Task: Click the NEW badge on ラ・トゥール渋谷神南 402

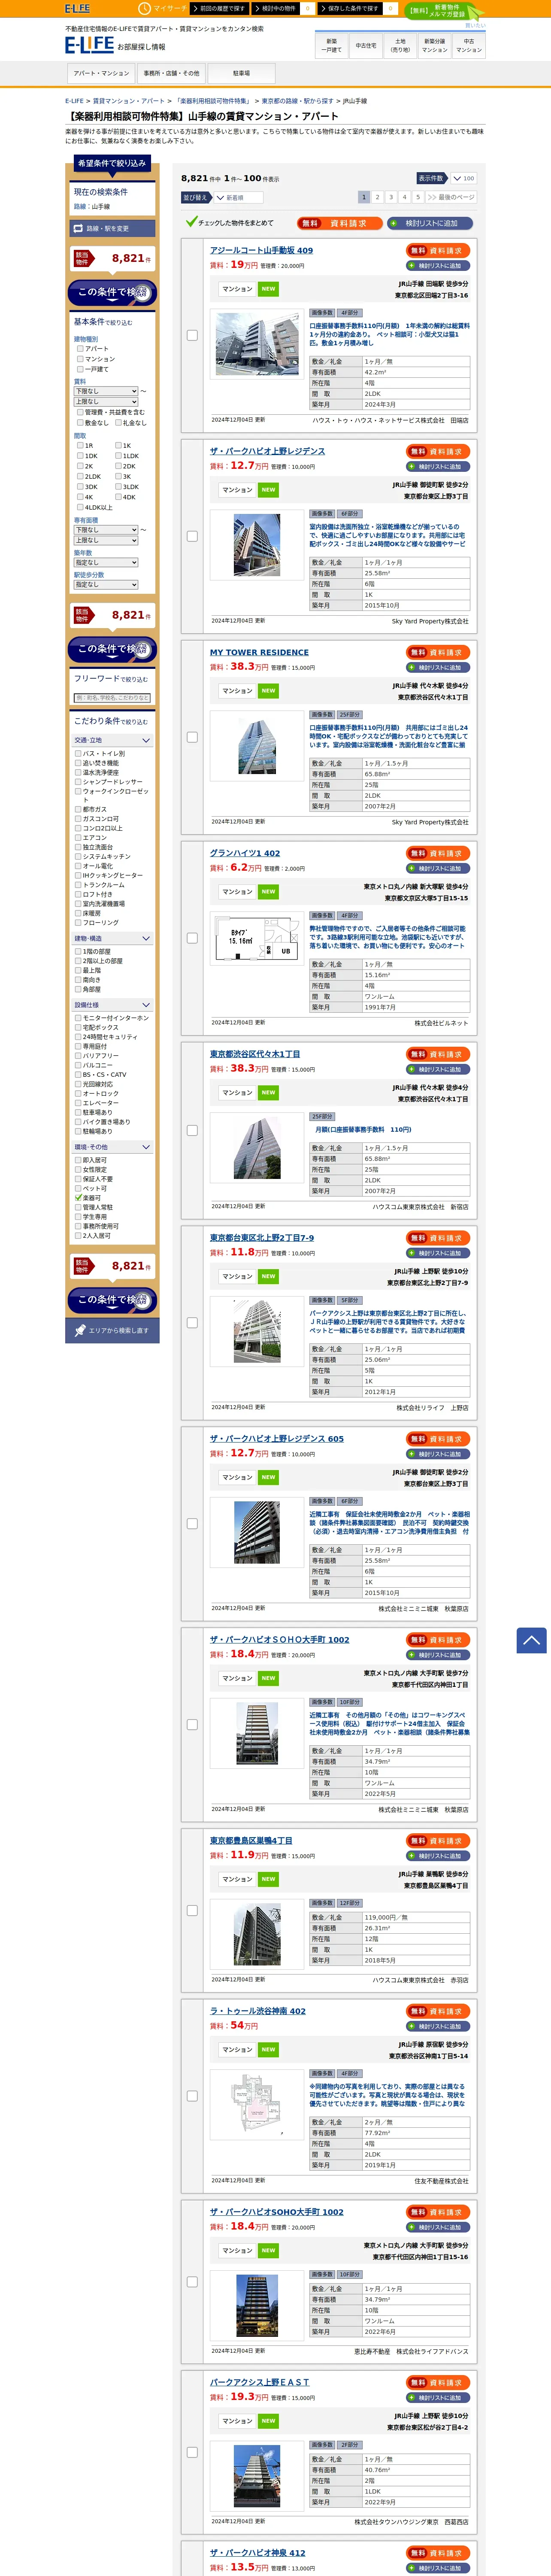Action: coord(268,2049)
